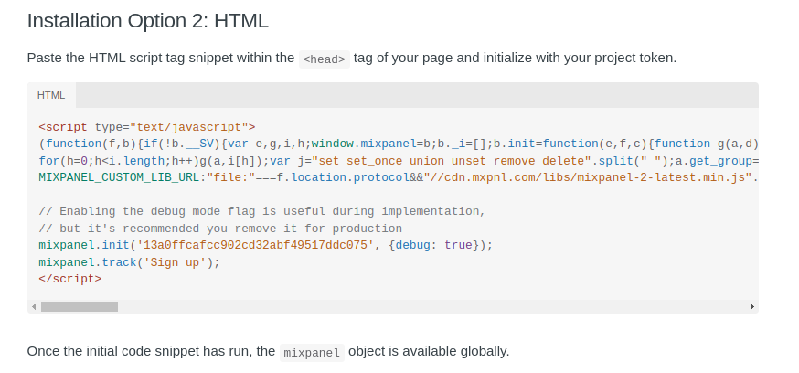Click the "set set_once union unset" string

(449, 161)
